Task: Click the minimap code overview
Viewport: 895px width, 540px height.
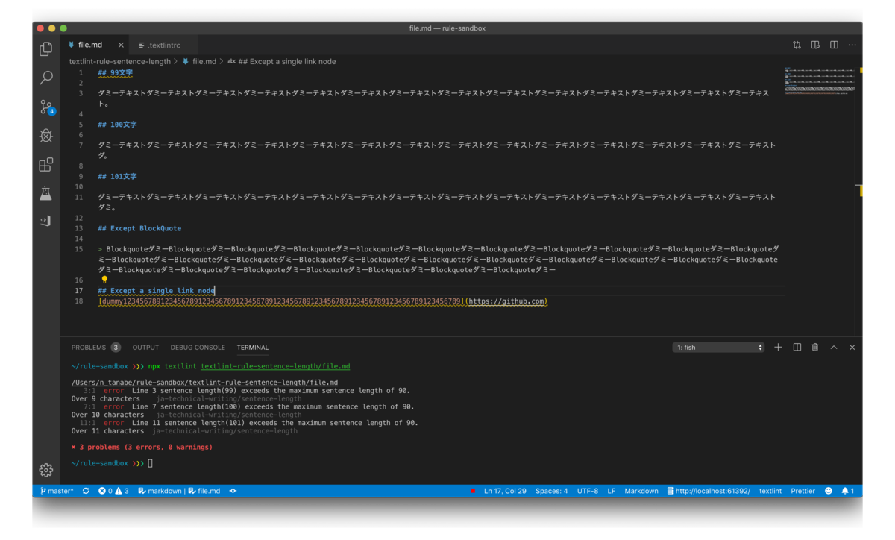Action: (820, 81)
